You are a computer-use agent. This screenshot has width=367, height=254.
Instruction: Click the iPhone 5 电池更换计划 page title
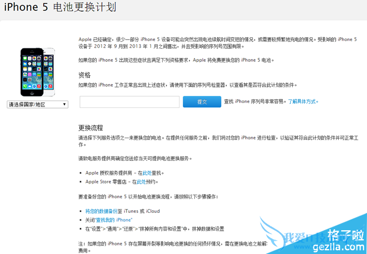tap(60, 7)
